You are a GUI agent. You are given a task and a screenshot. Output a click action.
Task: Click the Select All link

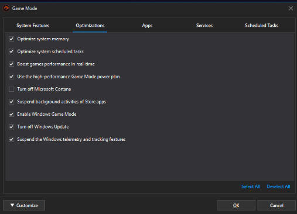251,187
